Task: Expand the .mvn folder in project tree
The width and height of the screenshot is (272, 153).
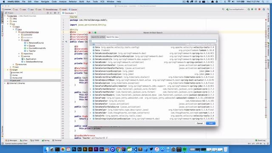Action: click(x=8, y=21)
